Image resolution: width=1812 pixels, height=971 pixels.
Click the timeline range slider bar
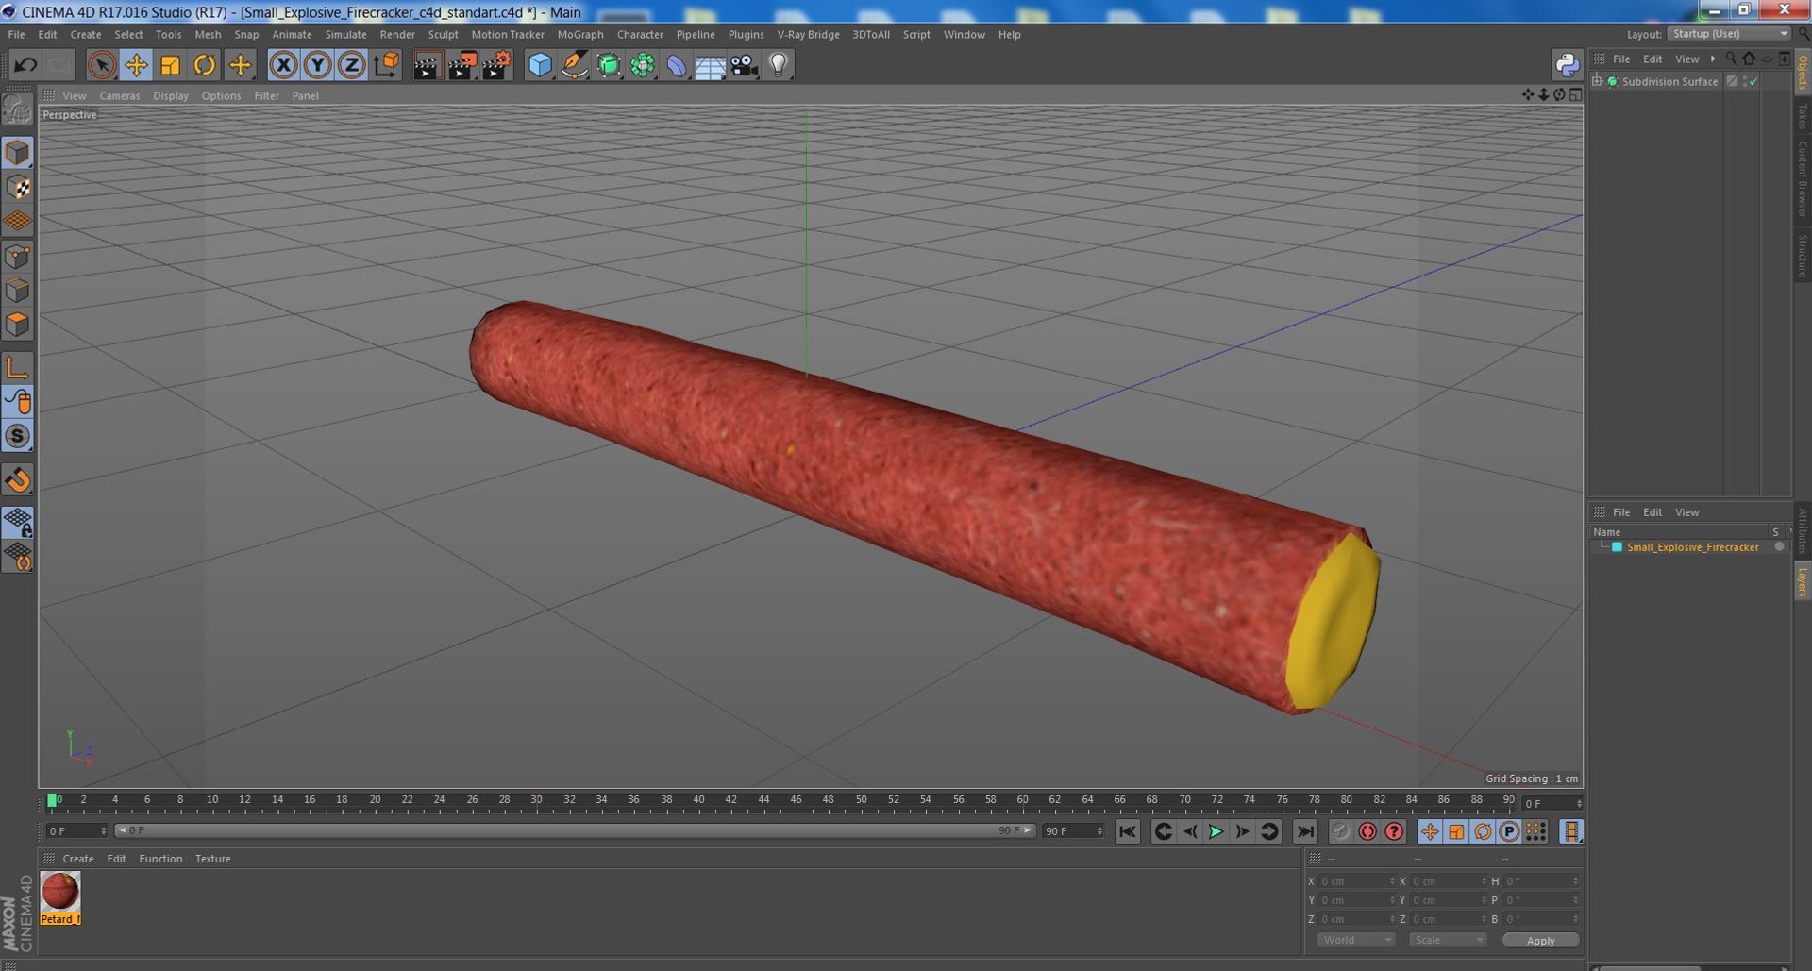pyautogui.click(x=573, y=830)
